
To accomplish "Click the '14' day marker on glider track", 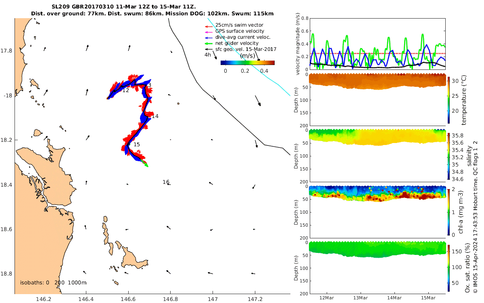I will [155, 116].
